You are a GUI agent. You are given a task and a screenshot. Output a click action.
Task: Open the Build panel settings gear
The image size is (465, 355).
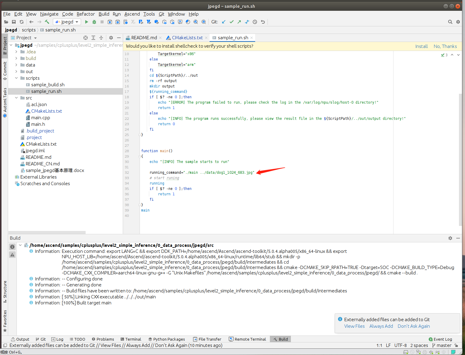pos(450,238)
